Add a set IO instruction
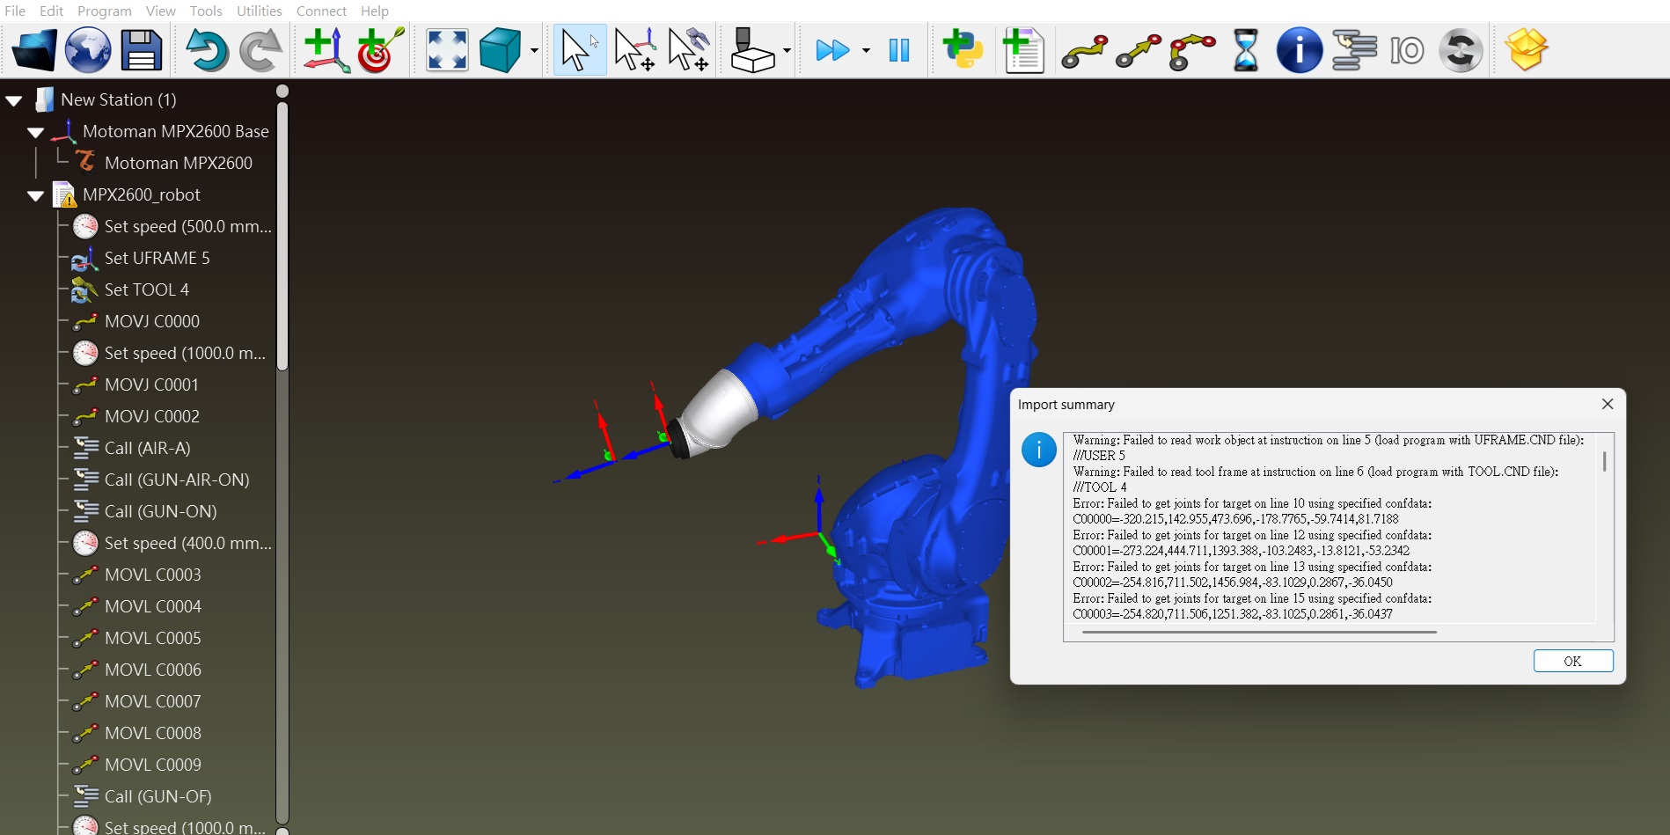This screenshot has height=835, width=1670. click(x=1407, y=50)
